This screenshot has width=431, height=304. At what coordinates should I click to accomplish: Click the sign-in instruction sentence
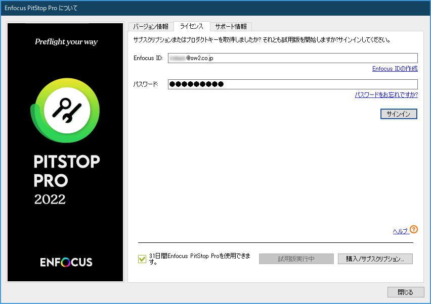[262, 40]
